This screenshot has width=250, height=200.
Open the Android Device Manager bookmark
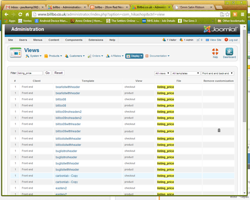[x=51, y=21]
